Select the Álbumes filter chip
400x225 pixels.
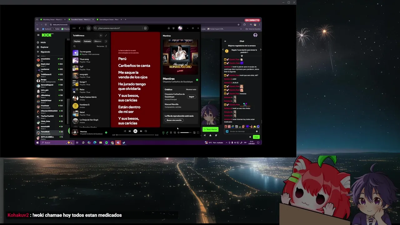coord(98,41)
